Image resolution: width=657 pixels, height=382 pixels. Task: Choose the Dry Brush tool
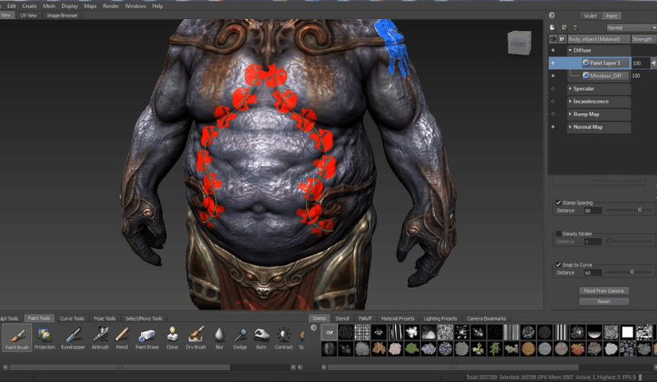tap(195, 338)
